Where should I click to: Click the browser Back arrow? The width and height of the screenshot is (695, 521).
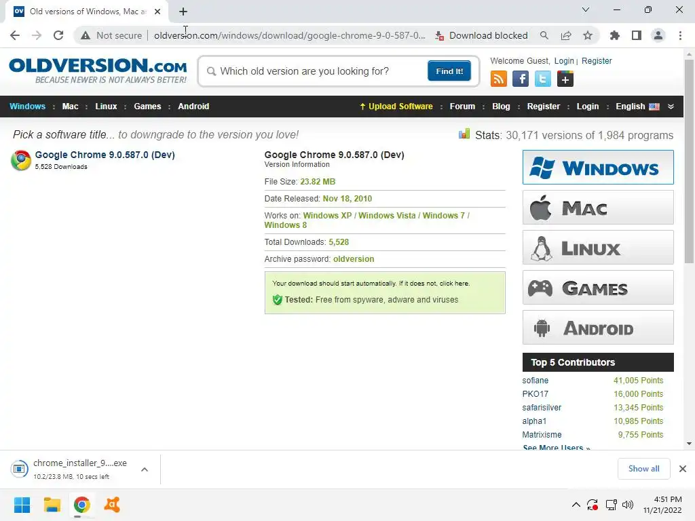[15, 35]
